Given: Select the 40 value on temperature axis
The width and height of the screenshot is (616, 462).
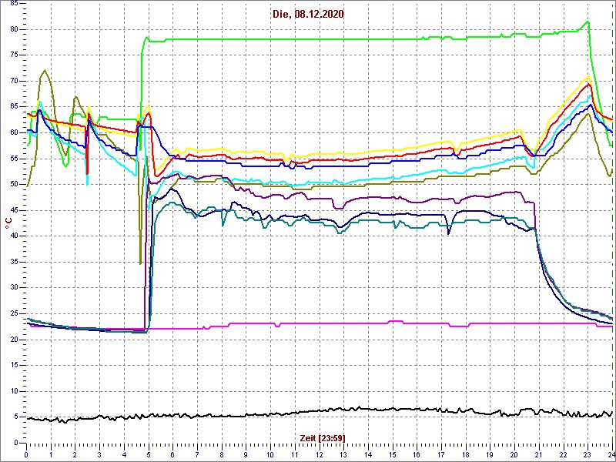Looking at the screenshot, I should click(14, 236).
